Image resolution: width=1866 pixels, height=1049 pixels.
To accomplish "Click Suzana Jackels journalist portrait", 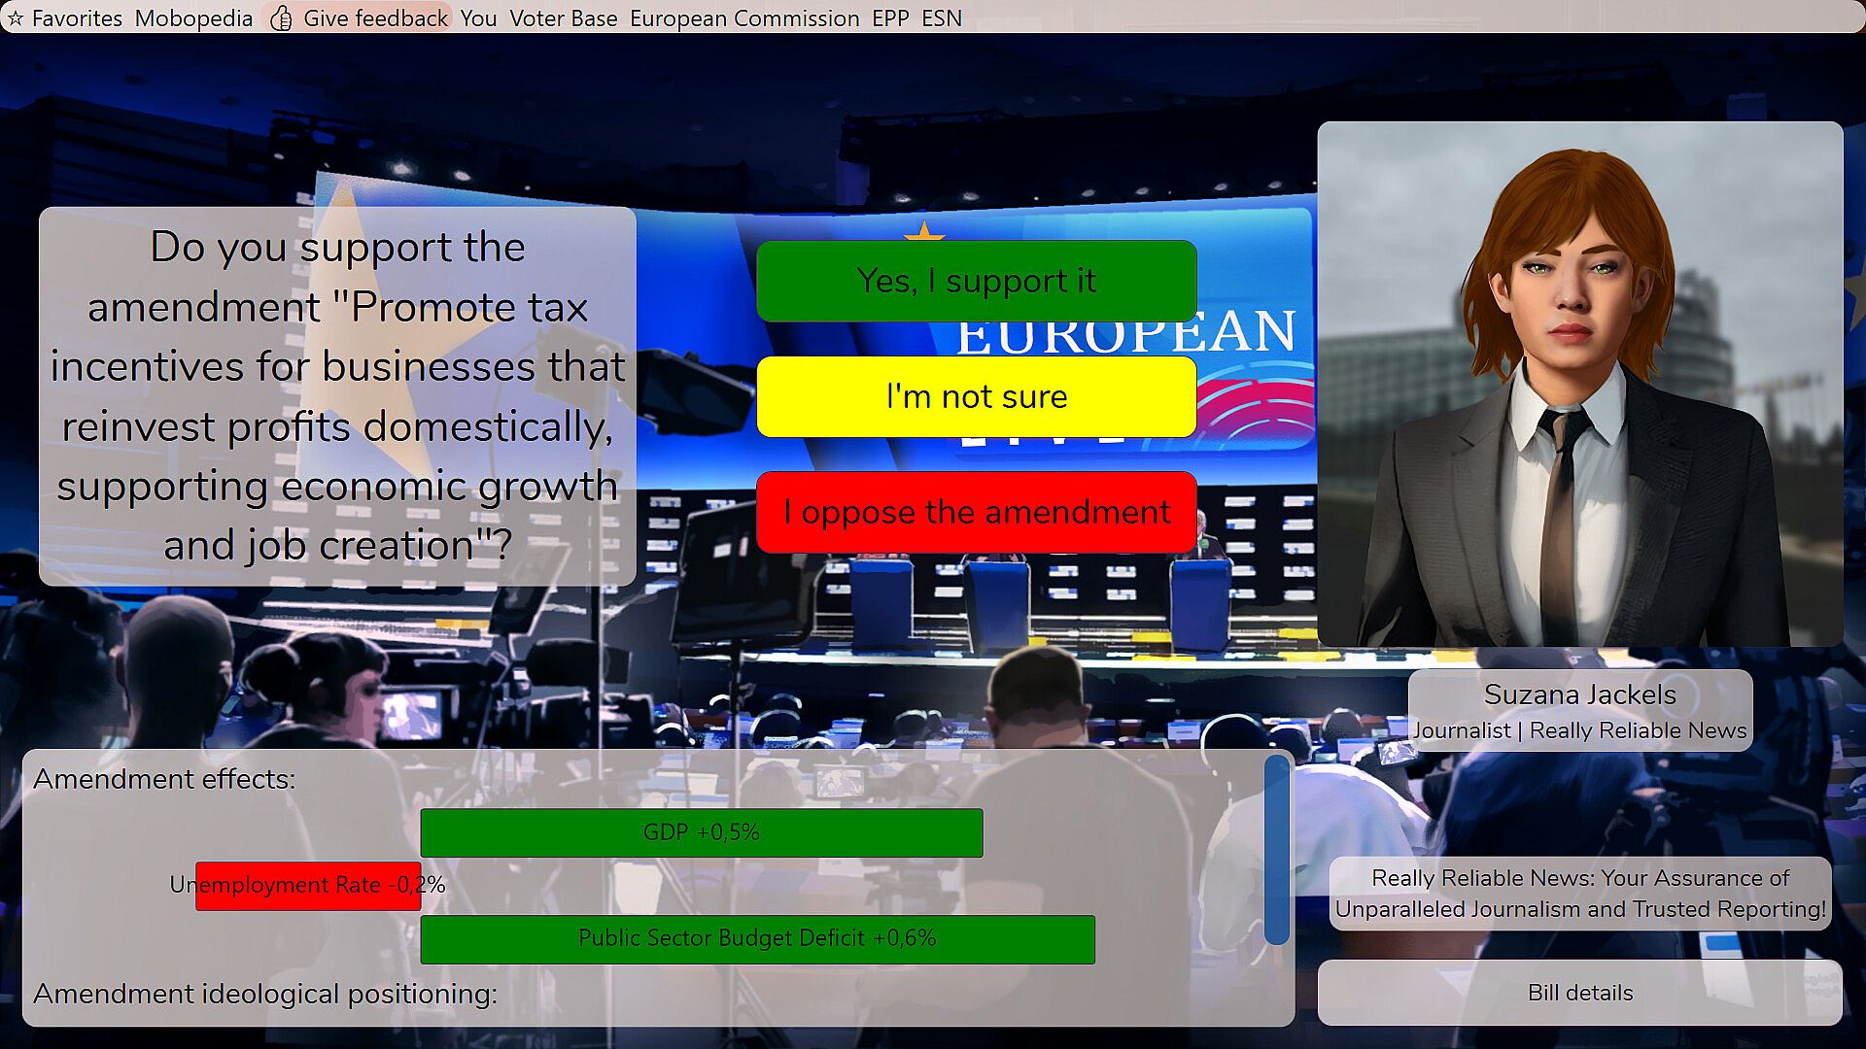I will pyautogui.click(x=1579, y=384).
